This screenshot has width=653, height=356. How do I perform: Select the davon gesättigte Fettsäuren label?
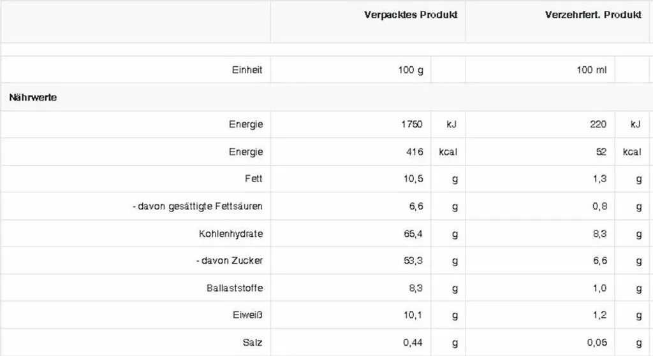tap(198, 206)
